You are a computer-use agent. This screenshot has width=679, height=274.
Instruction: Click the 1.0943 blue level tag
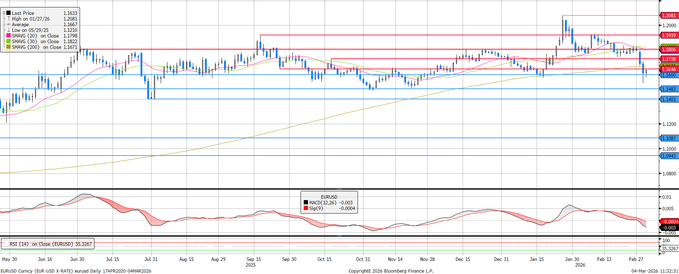(x=668, y=156)
